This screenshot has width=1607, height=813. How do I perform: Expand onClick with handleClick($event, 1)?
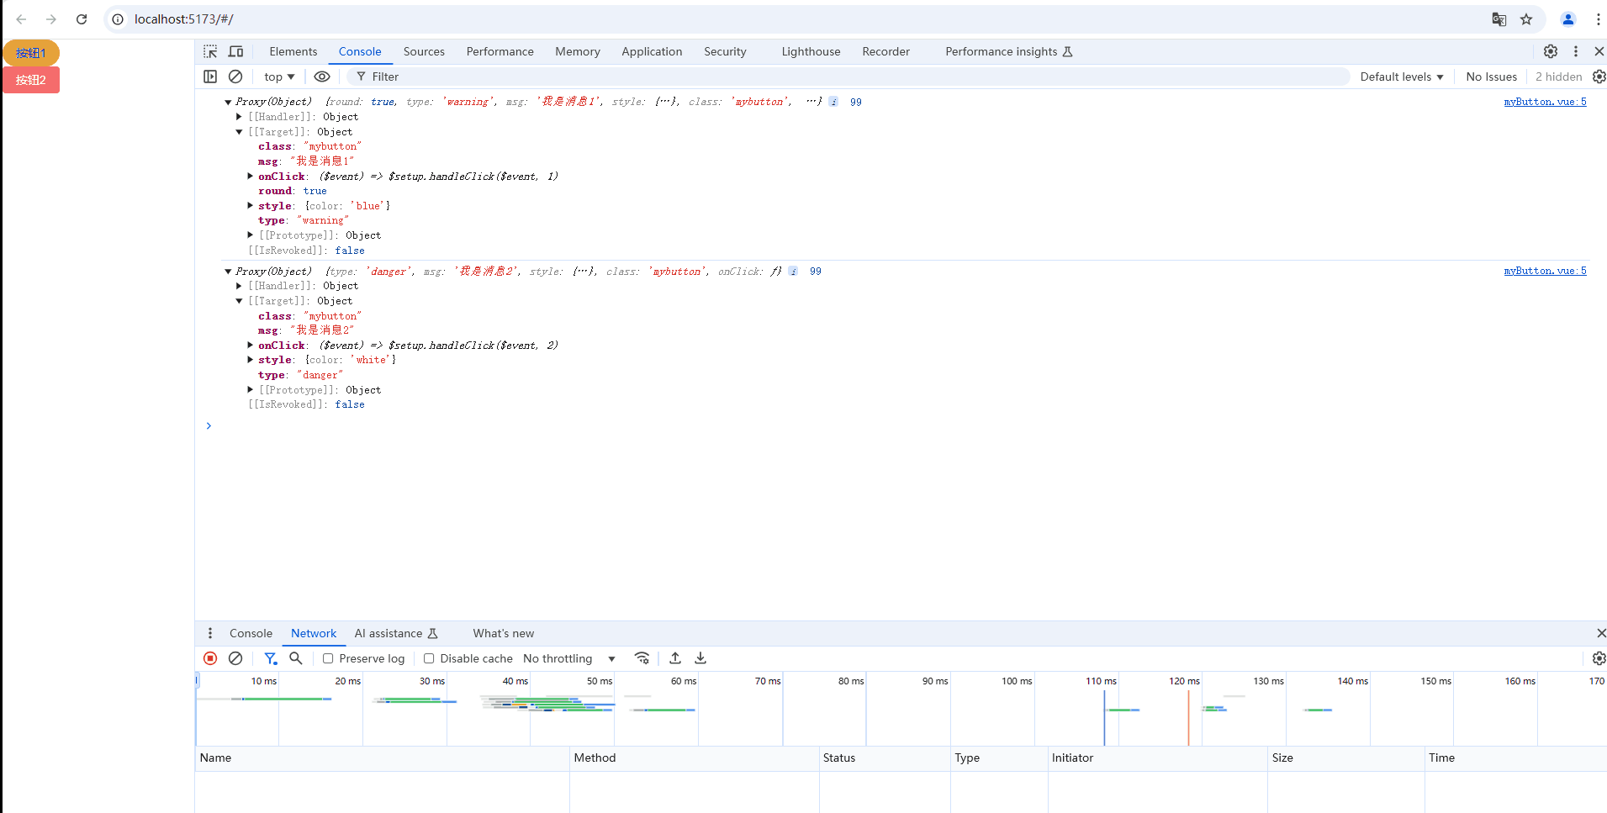pyautogui.click(x=250, y=177)
